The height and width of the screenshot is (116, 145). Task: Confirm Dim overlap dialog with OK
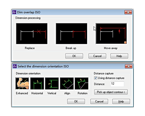point(74,56)
